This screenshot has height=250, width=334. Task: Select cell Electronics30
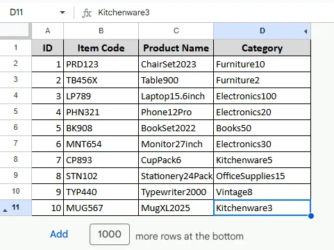tap(262, 144)
